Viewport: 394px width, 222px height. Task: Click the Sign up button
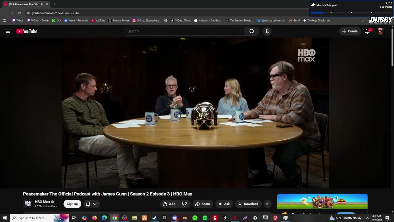(72, 204)
